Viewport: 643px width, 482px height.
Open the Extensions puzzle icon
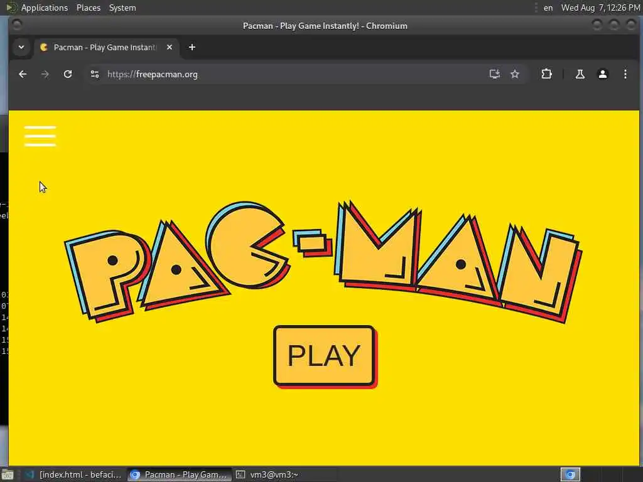click(x=546, y=74)
